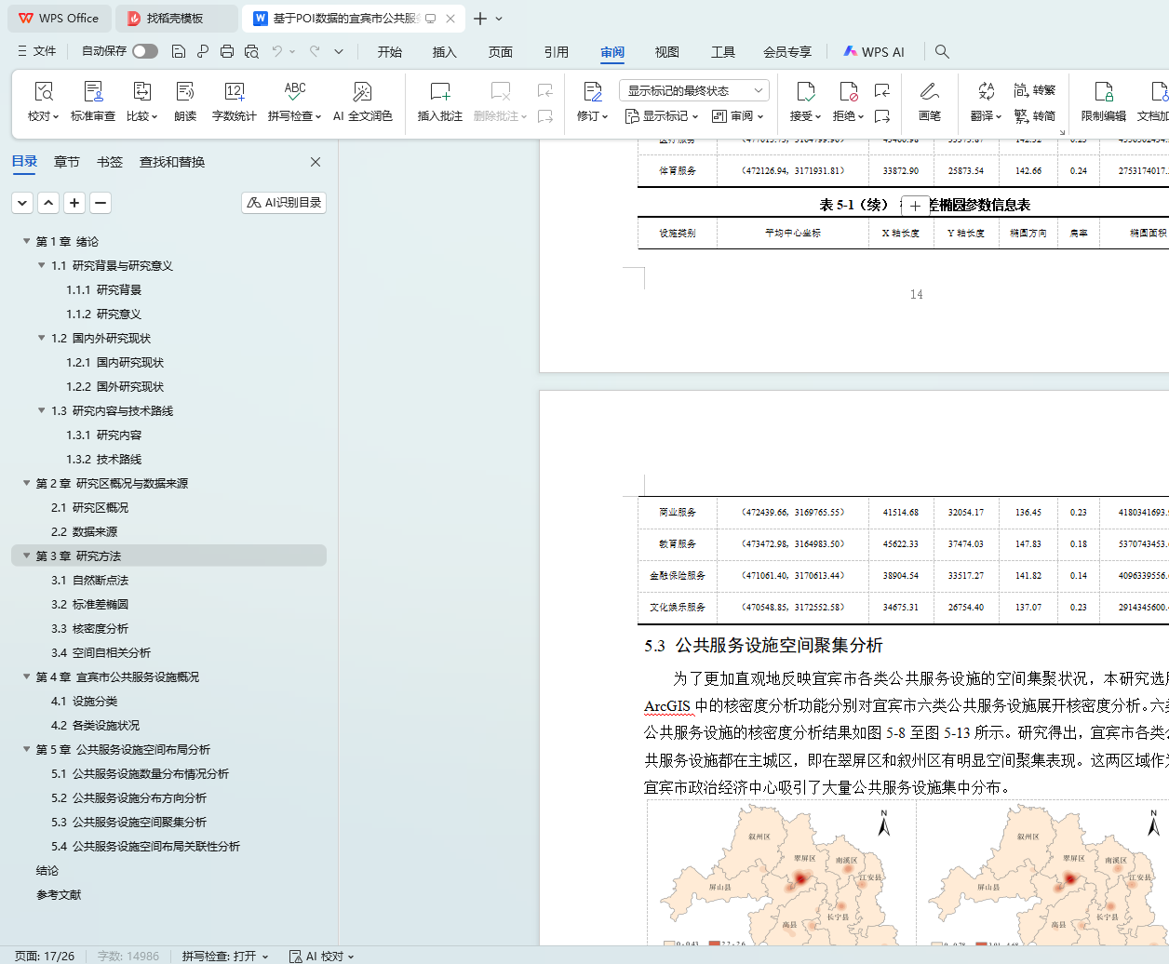The width and height of the screenshot is (1169, 964).
Task: Click the AI识别目录 button
Action: coord(284,202)
